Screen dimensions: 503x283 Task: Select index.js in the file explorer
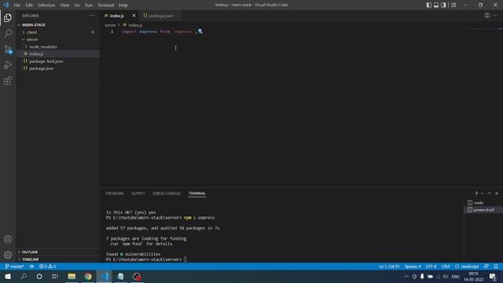click(57, 53)
